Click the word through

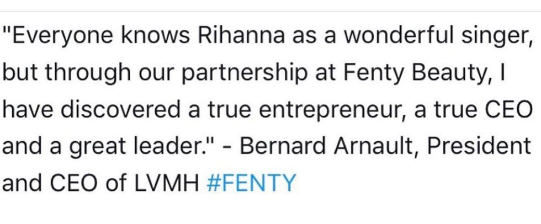(84, 74)
